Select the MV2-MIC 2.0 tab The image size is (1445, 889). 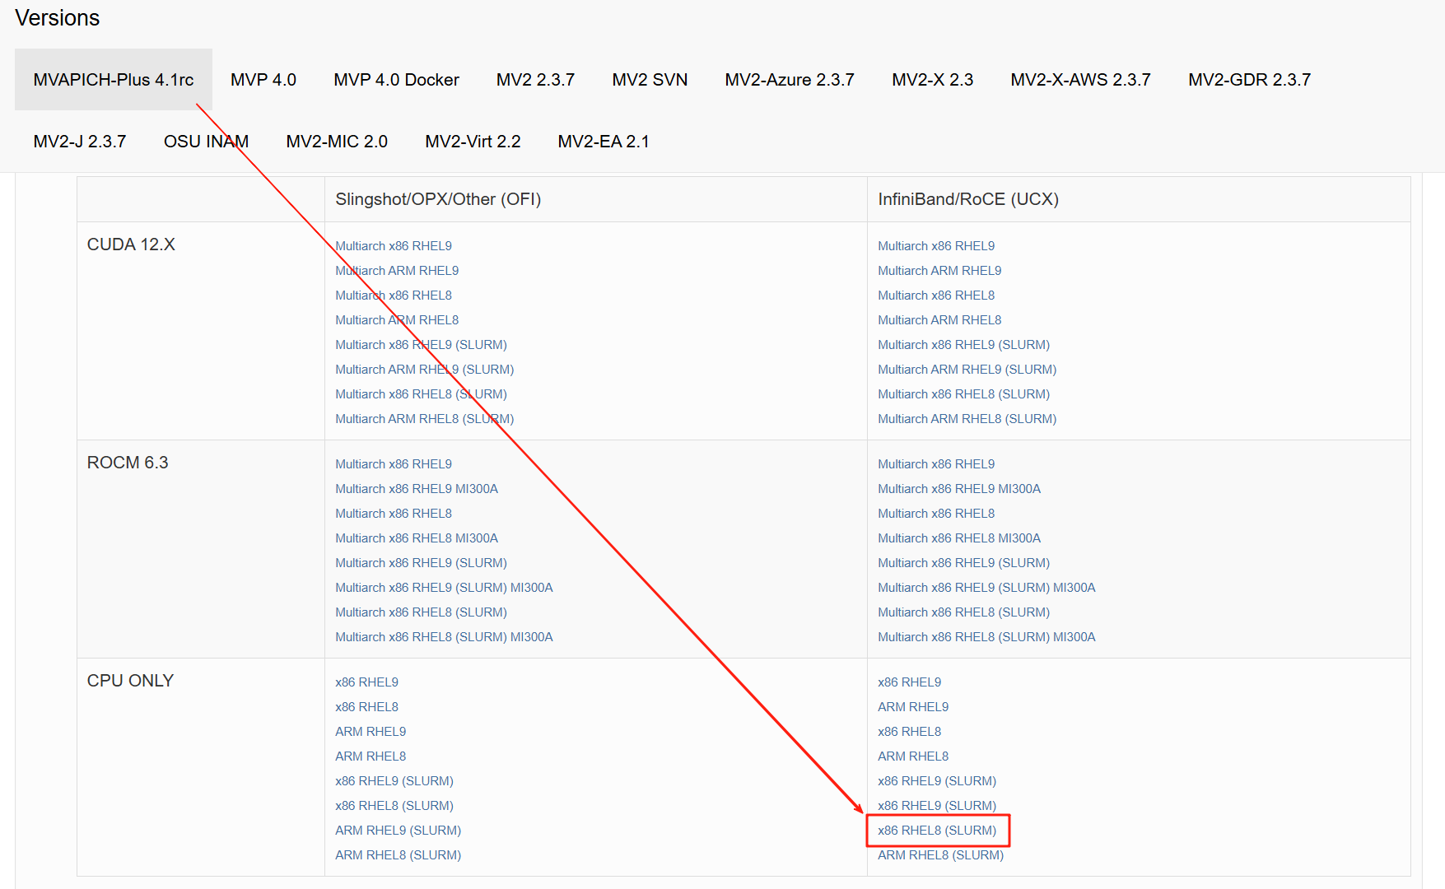coord(337,142)
